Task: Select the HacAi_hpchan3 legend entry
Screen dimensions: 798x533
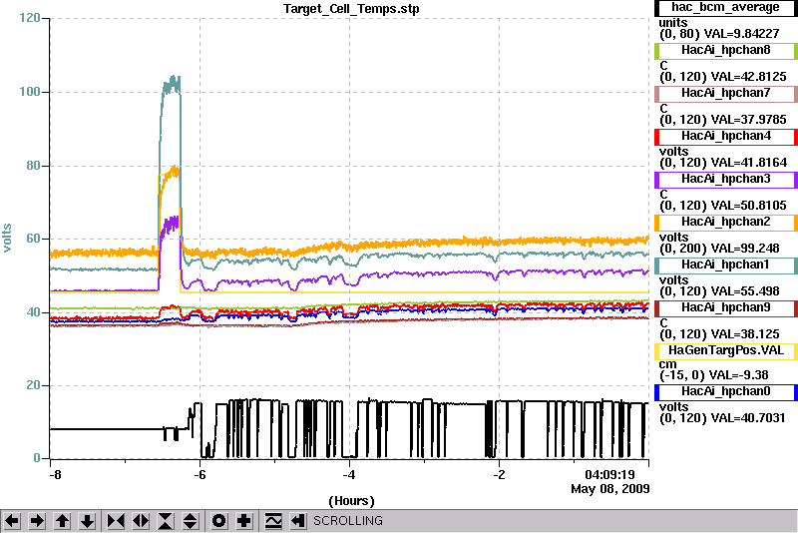Action: 725,180
